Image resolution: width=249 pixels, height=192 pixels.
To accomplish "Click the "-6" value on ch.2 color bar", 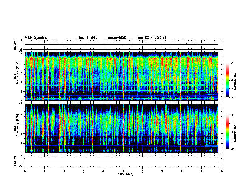I will [232, 115].
